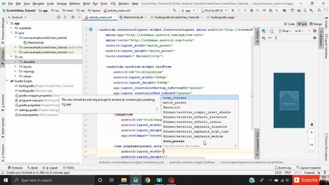Open the app run configuration dropdown
329x185 pixels.
coord(188,10)
